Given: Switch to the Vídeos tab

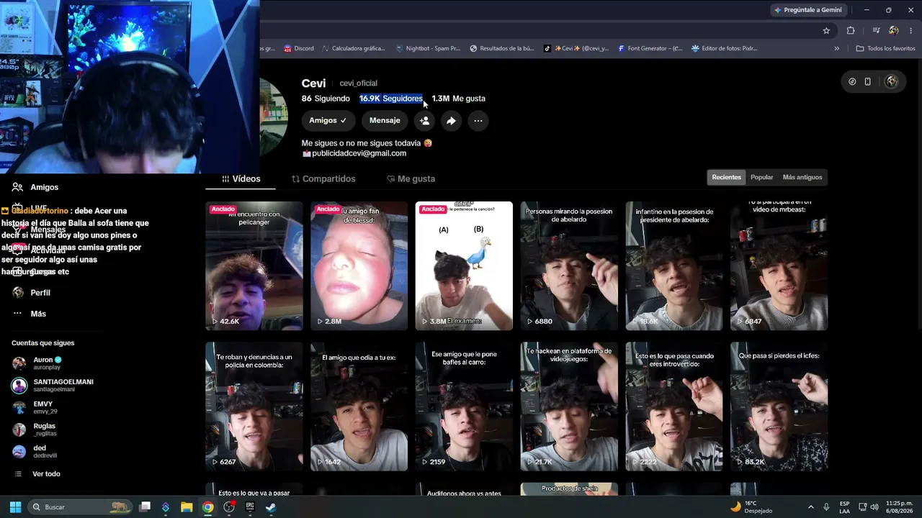Looking at the screenshot, I should pyautogui.click(x=241, y=178).
